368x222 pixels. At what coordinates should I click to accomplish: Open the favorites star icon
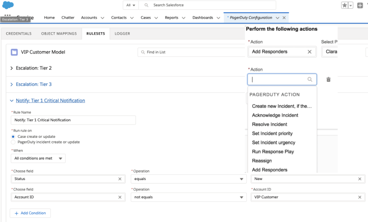(x=345, y=6)
